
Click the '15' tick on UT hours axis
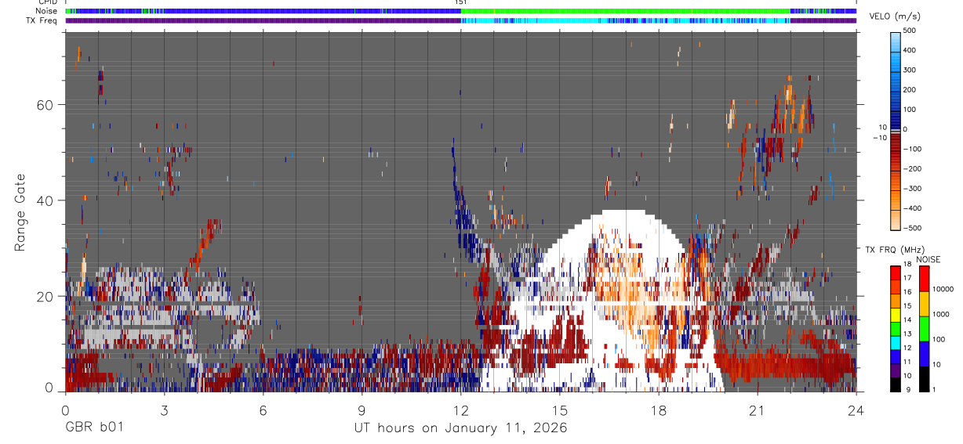click(559, 410)
